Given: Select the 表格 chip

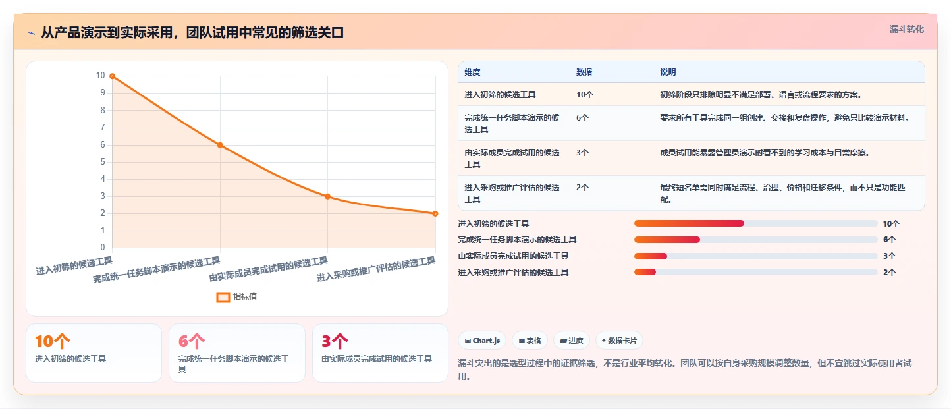Looking at the screenshot, I should 530,341.
